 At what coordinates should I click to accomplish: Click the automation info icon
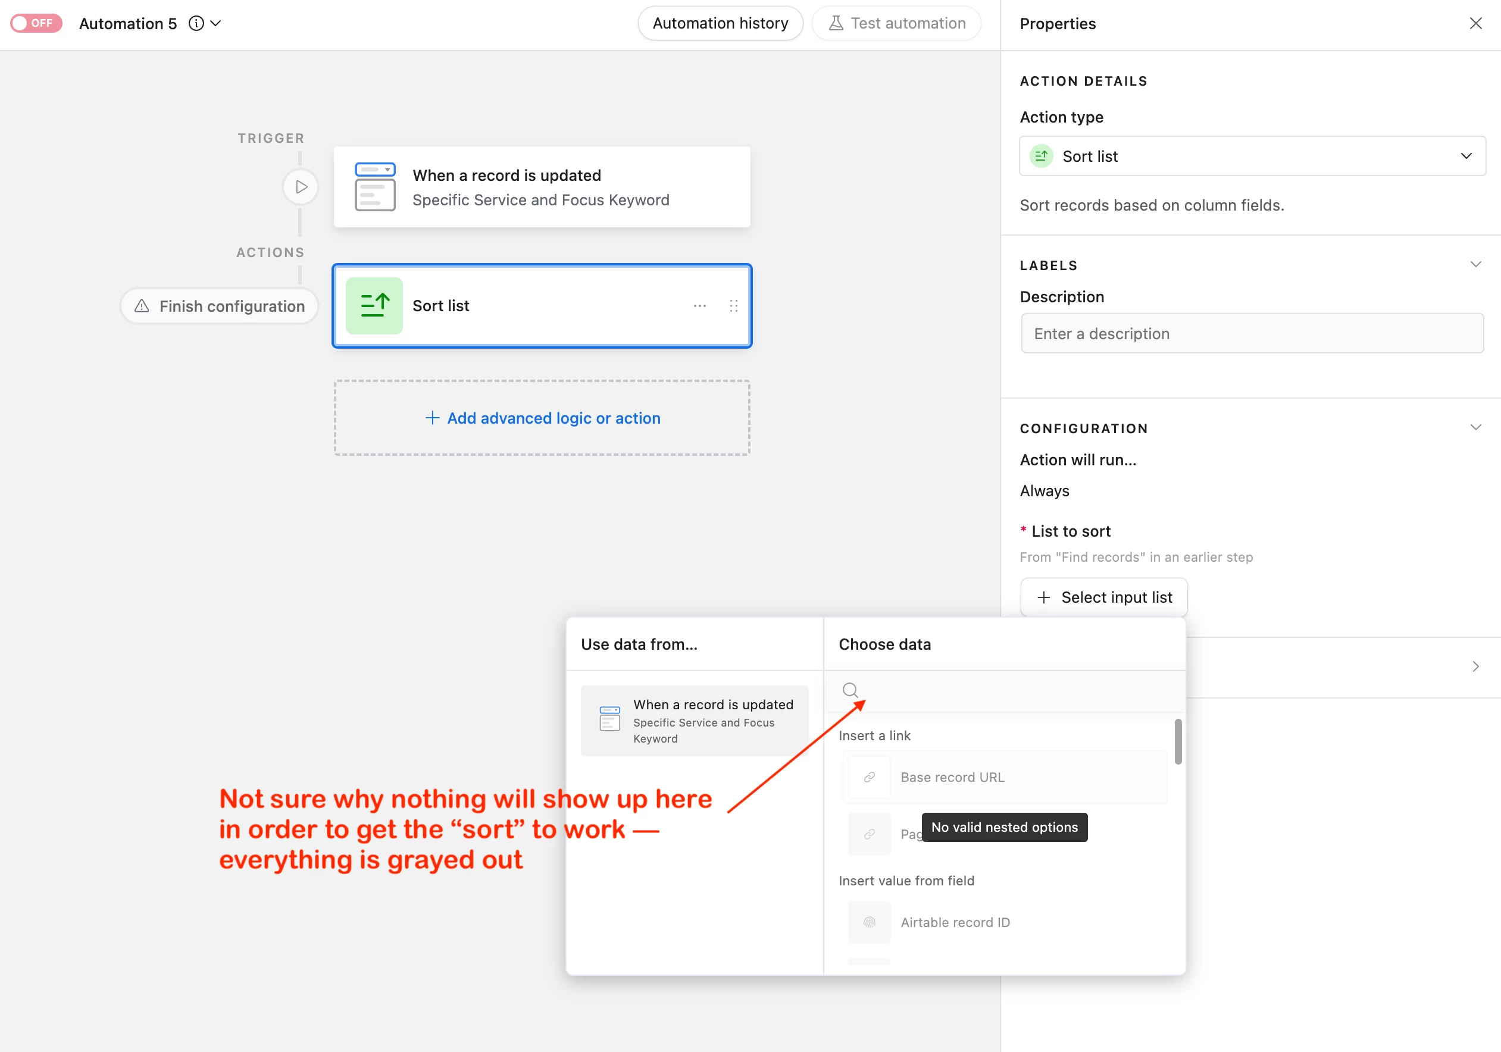[x=196, y=24]
